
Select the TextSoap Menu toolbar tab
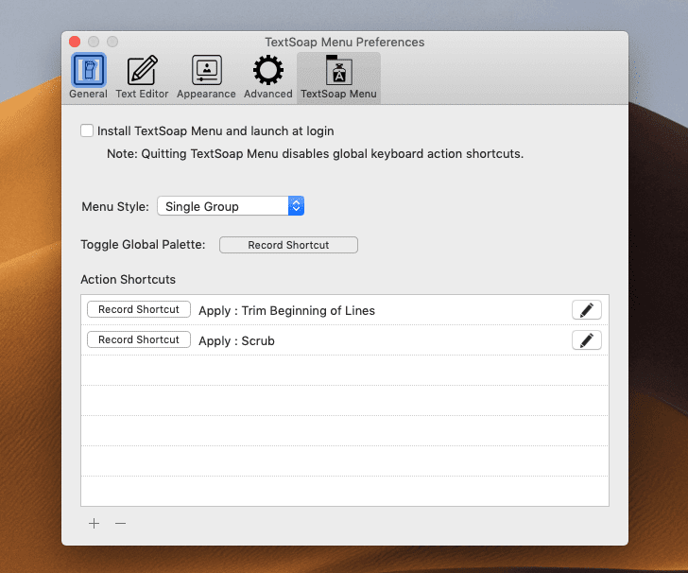(x=338, y=77)
